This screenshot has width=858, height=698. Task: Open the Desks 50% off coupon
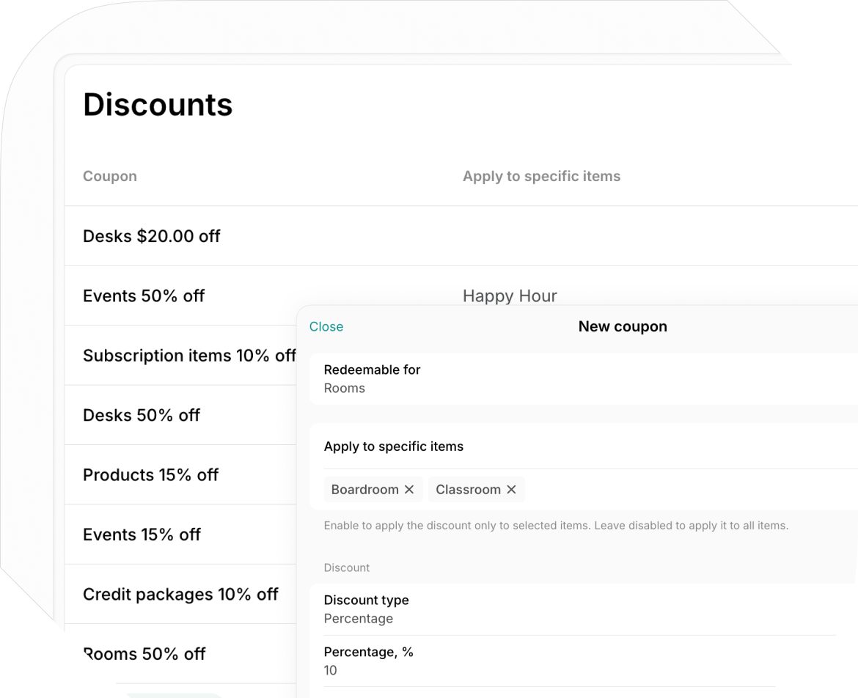coord(142,415)
